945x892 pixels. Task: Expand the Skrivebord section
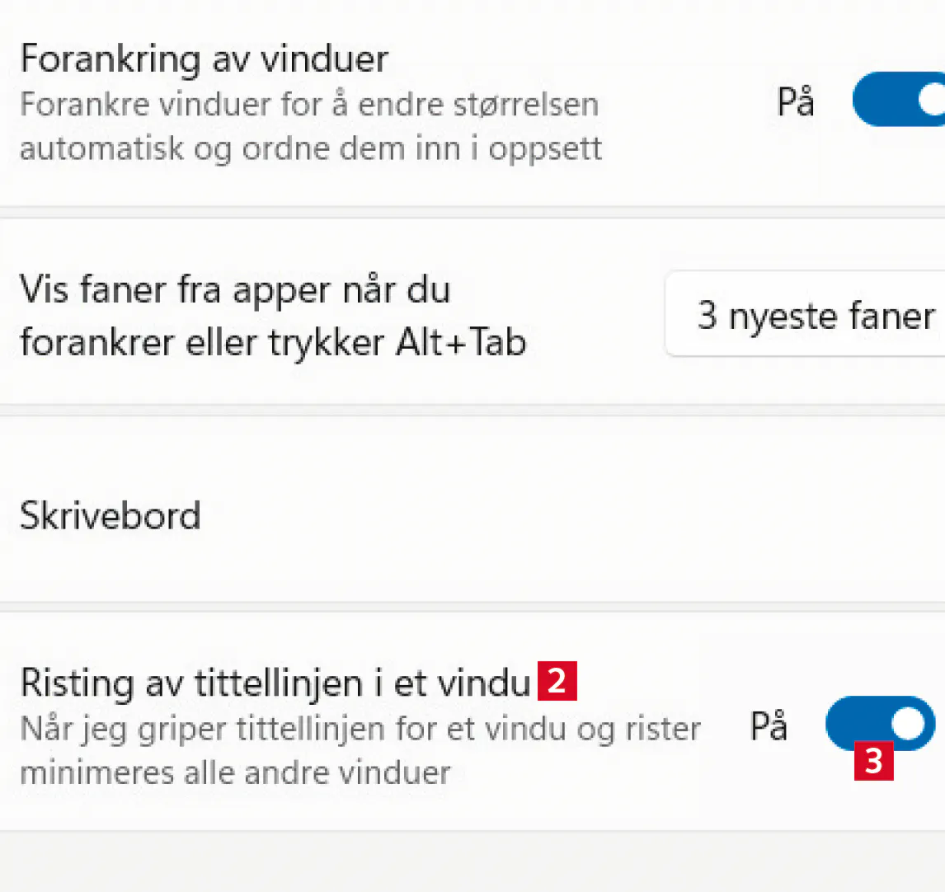click(x=110, y=515)
